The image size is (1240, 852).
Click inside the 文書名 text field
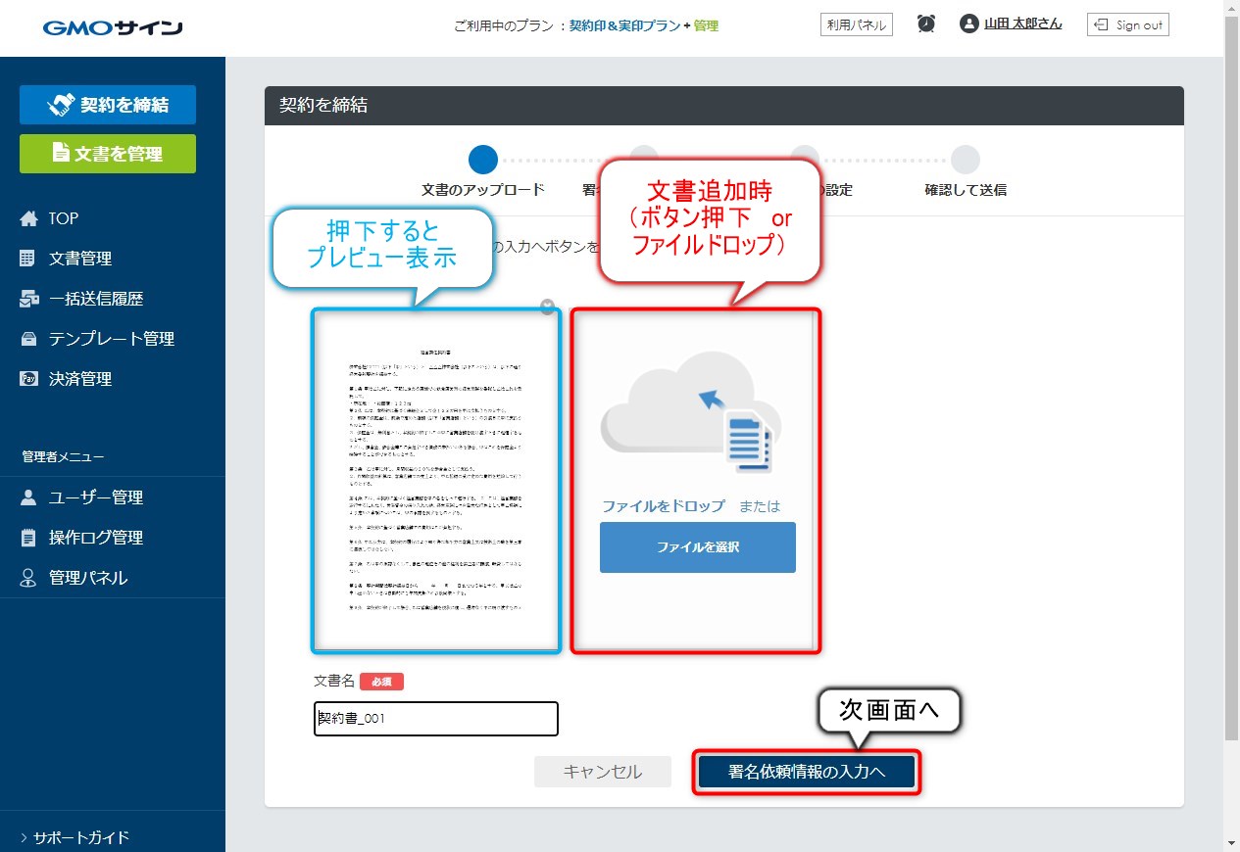(x=435, y=718)
